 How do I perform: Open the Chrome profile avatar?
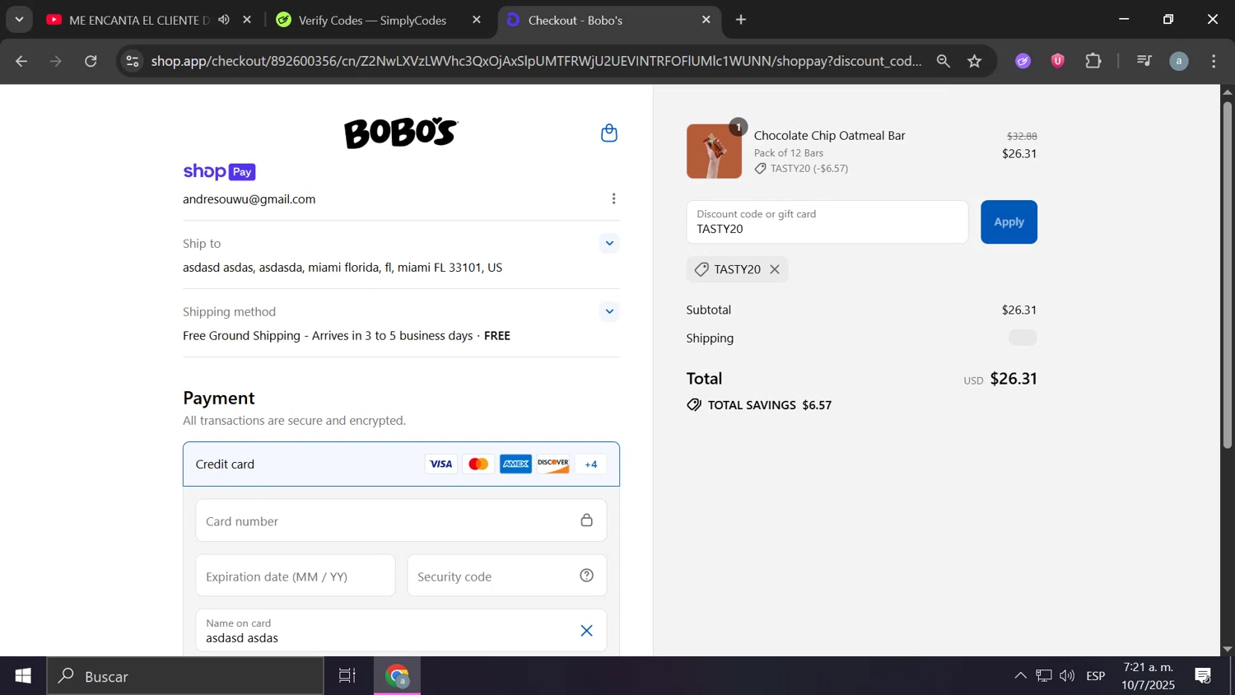tap(1179, 61)
